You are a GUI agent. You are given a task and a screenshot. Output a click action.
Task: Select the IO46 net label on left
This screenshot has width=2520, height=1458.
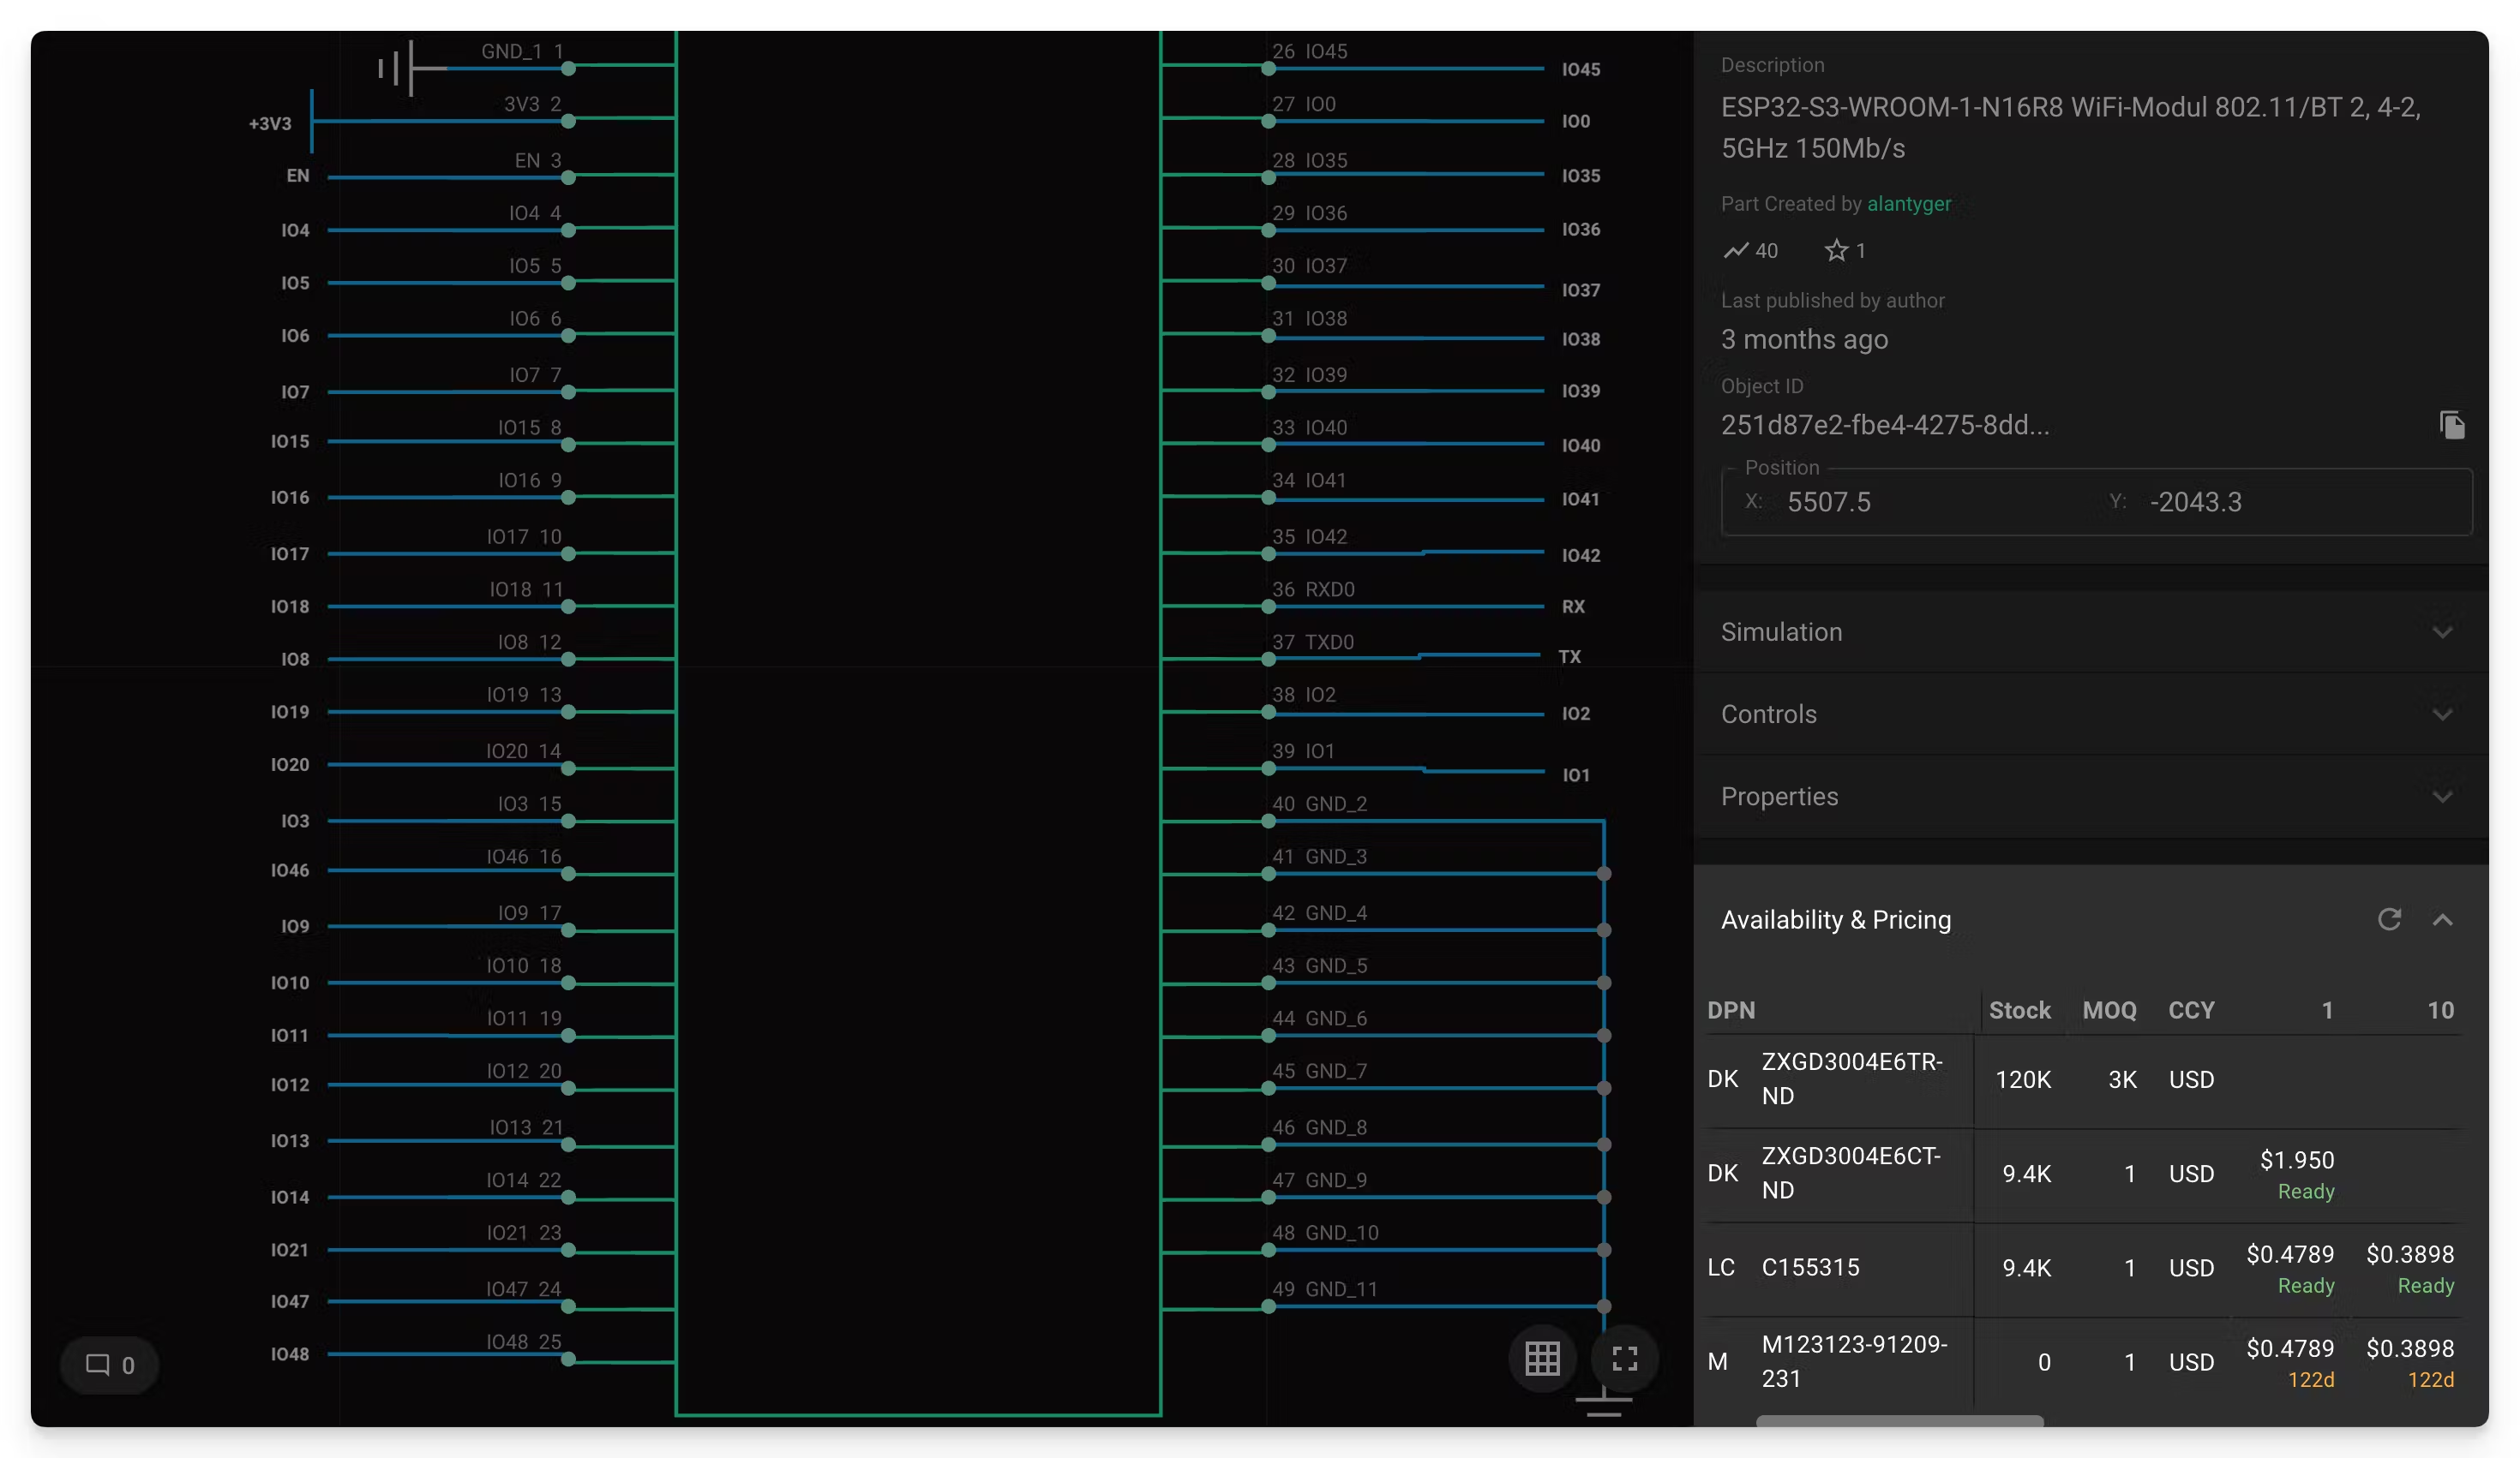pos(290,870)
